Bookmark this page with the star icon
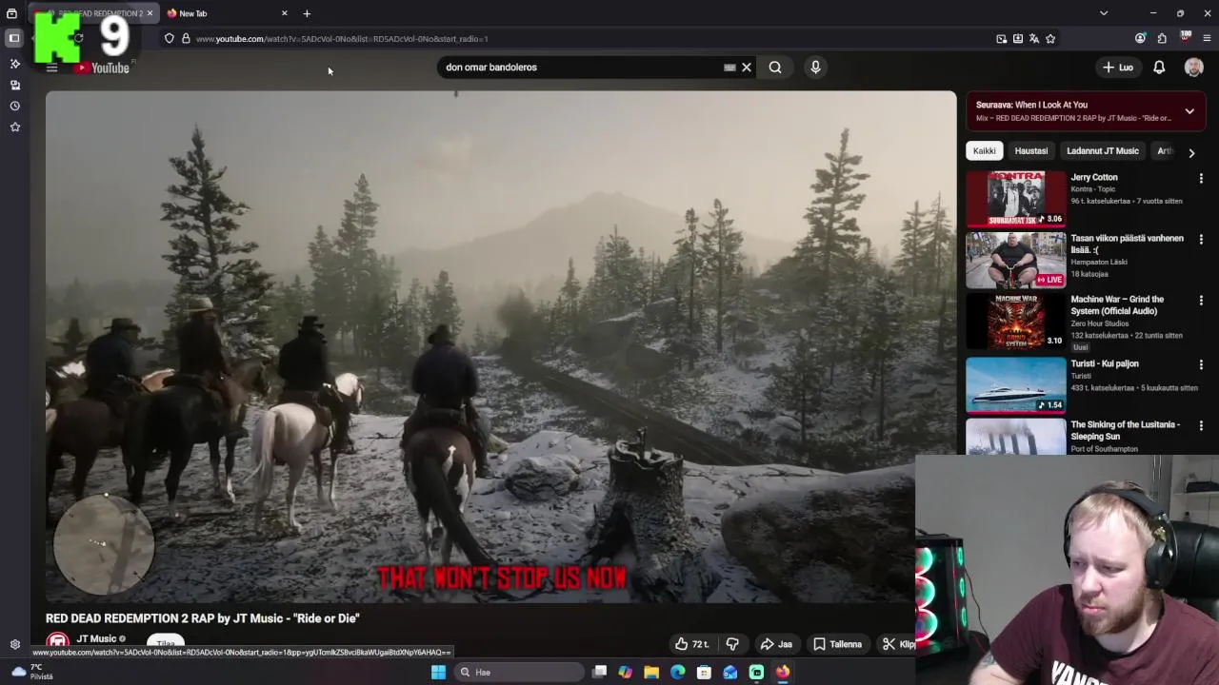 (x=1050, y=39)
